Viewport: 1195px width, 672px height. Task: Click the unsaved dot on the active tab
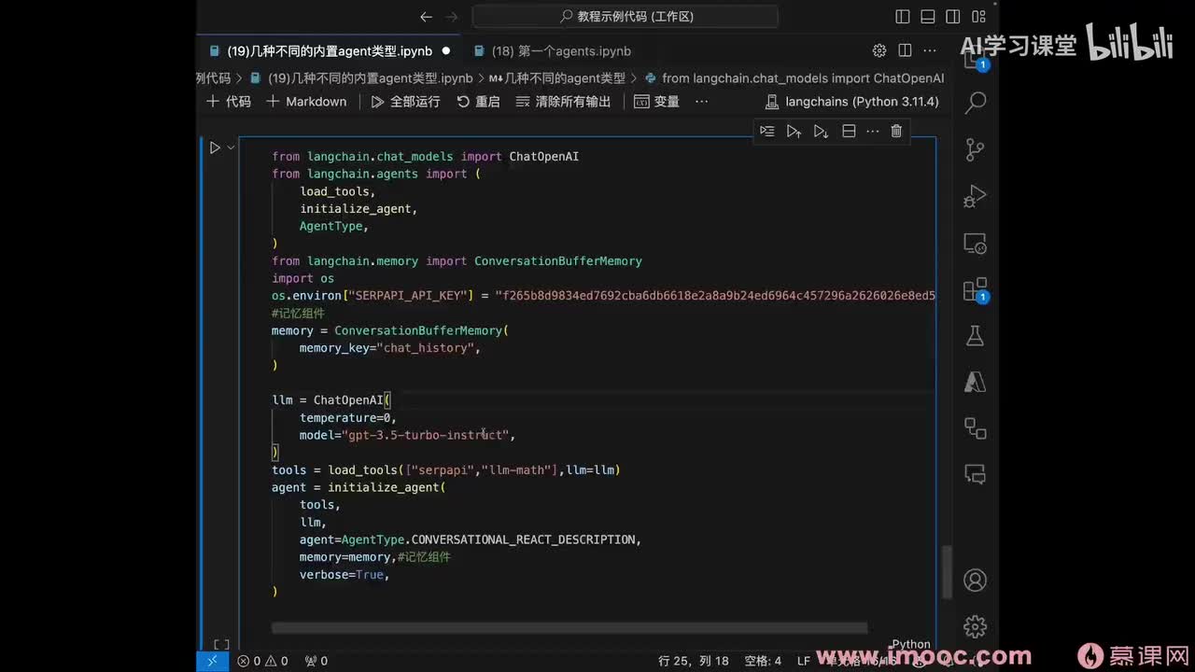445,51
